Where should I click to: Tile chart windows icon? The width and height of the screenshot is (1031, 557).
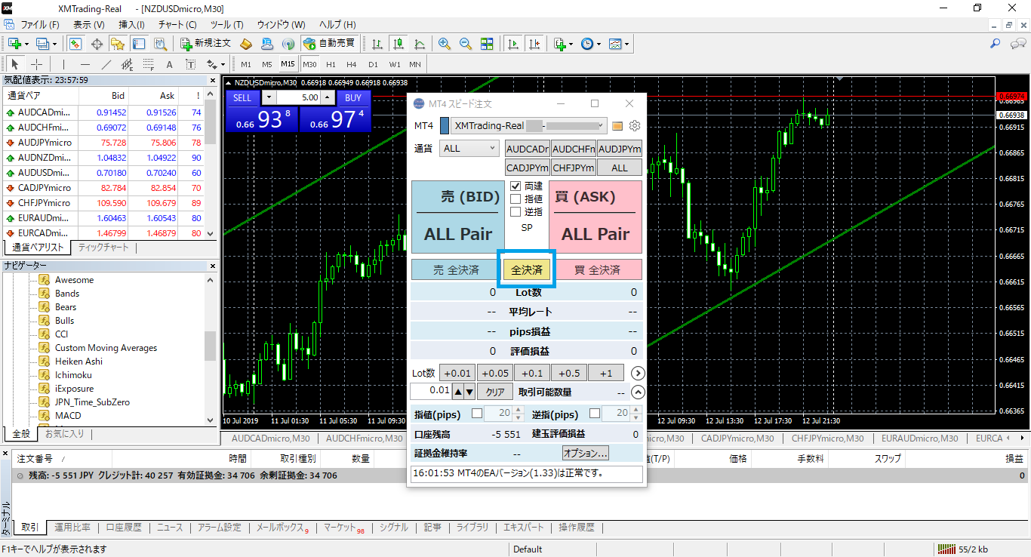(x=487, y=44)
